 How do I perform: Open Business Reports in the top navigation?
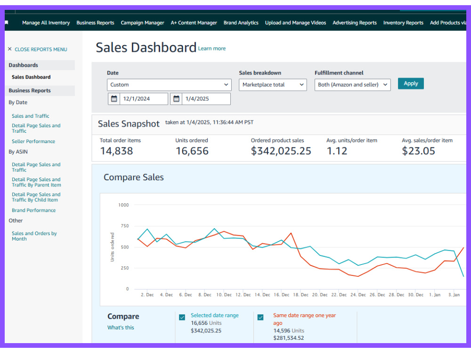coord(95,23)
